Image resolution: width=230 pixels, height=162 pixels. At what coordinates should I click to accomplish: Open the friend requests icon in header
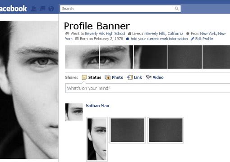point(34,9)
